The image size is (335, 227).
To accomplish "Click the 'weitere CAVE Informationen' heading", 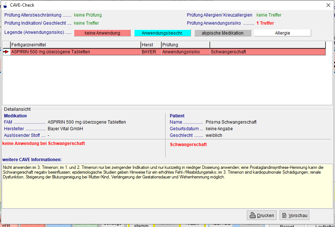I will point(32,160).
